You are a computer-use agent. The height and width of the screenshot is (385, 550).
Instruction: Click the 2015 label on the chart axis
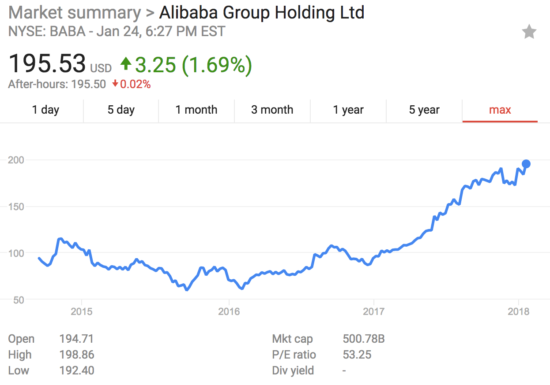pos(82,312)
